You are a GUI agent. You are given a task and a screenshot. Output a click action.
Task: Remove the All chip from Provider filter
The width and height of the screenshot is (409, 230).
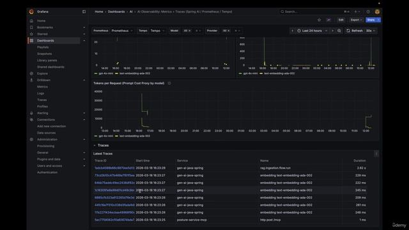(229, 31)
